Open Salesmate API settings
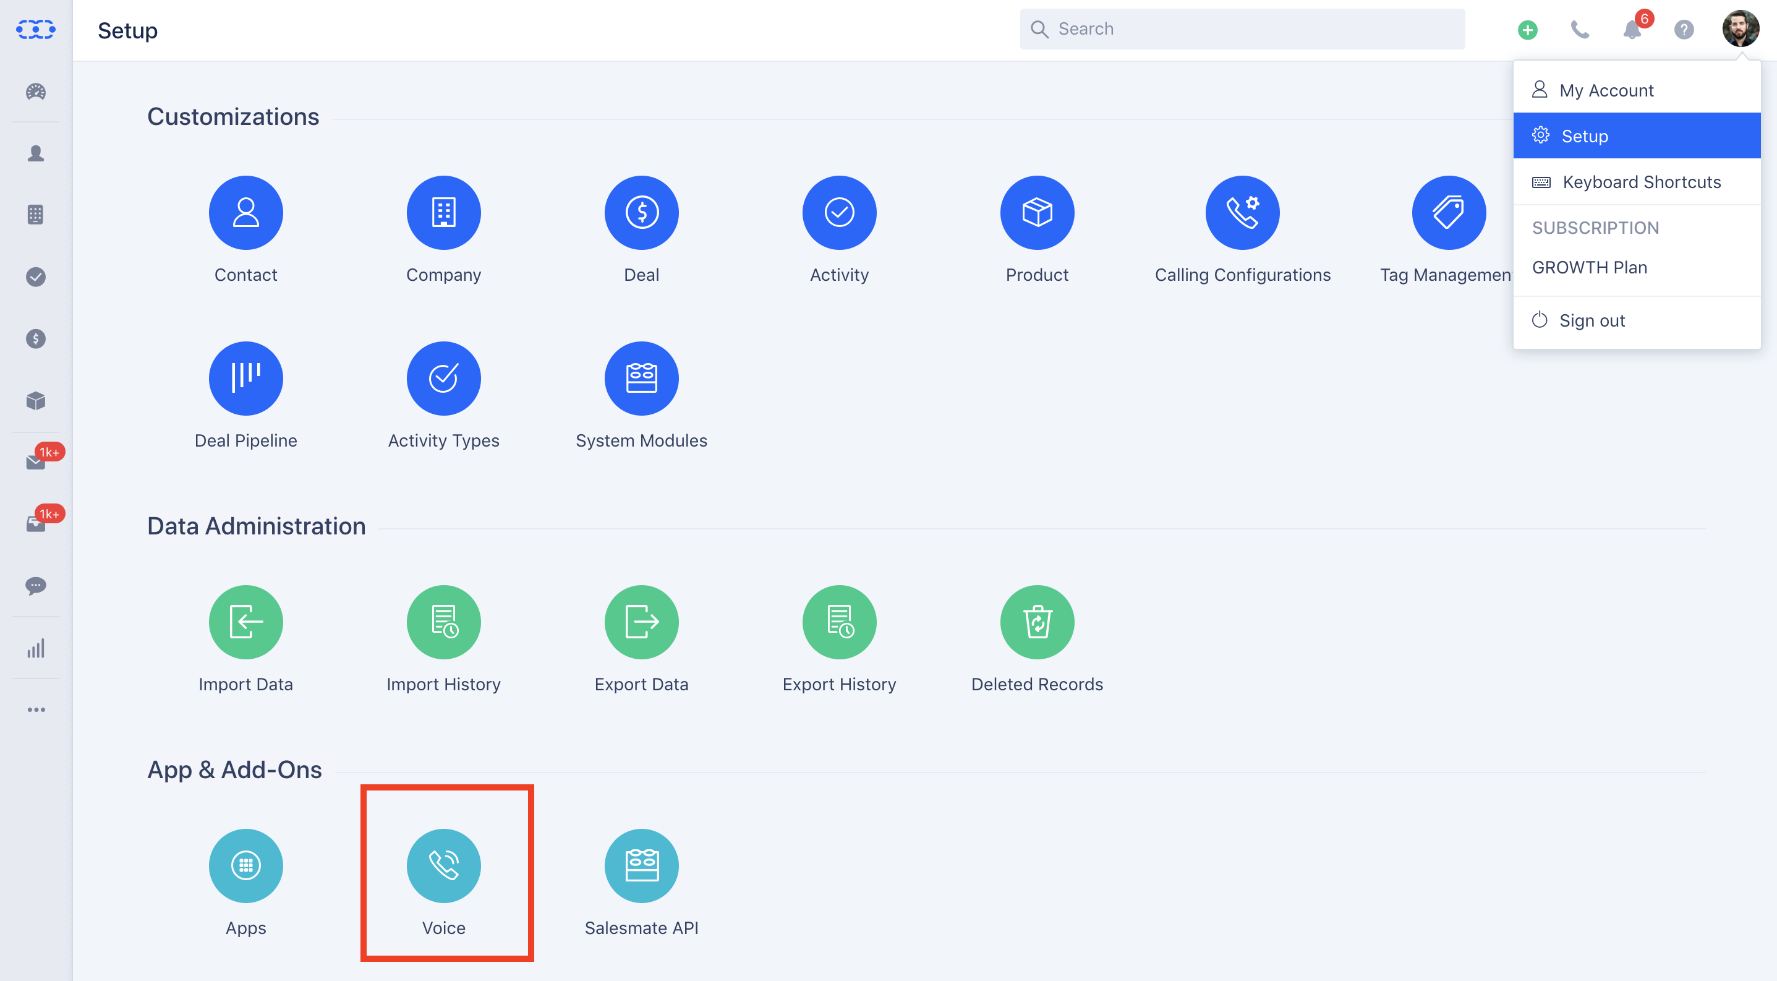Screen dimensions: 1777x981 (642, 865)
